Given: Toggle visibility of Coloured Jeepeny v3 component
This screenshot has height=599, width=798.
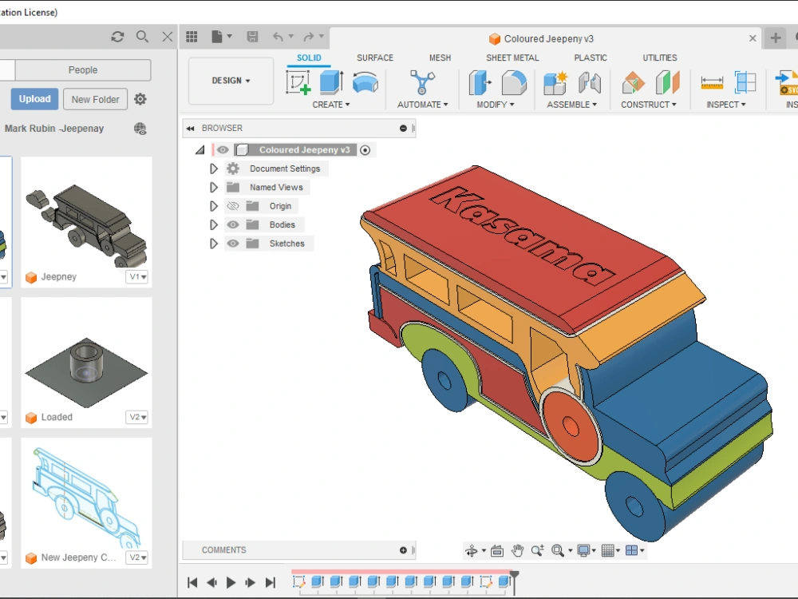Looking at the screenshot, I should tap(223, 150).
